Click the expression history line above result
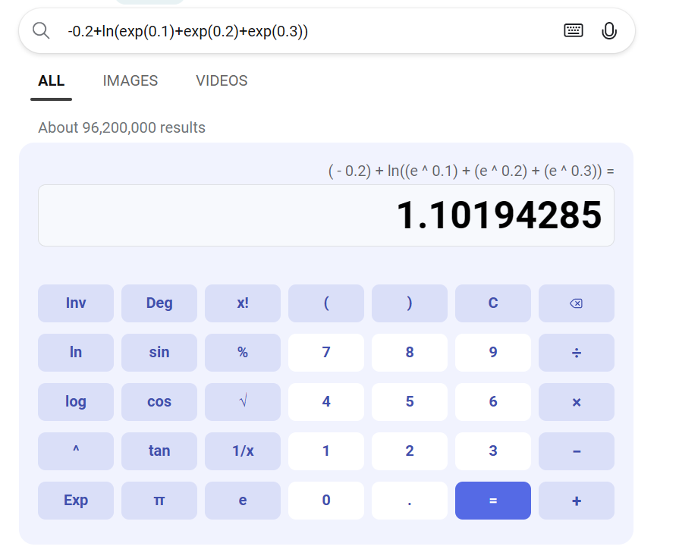This screenshot has width=679, height=559. tap(471, 171)
